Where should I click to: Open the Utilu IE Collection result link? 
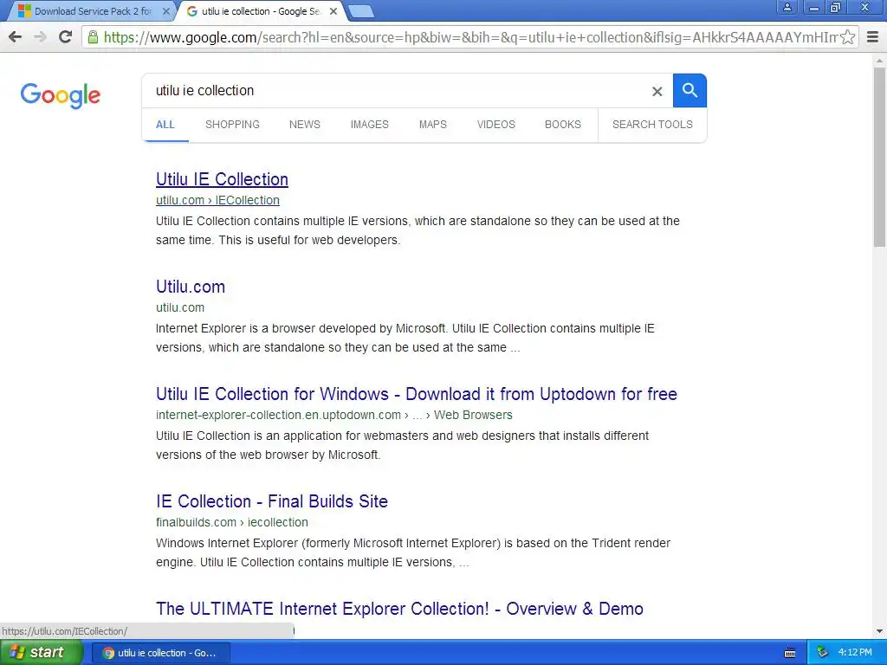click(x=222, y=179)
